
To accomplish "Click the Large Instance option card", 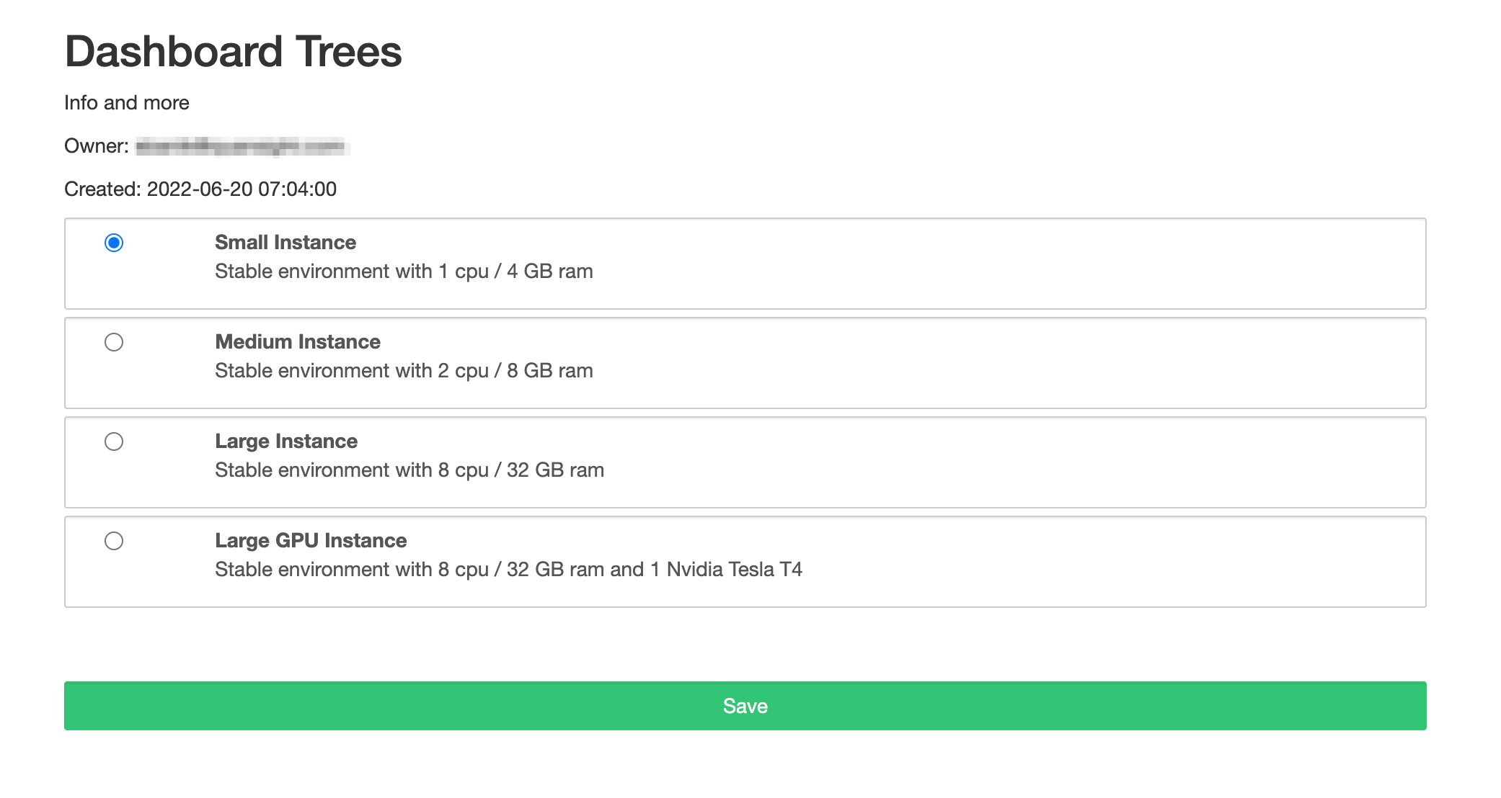I will click(745, 462).
